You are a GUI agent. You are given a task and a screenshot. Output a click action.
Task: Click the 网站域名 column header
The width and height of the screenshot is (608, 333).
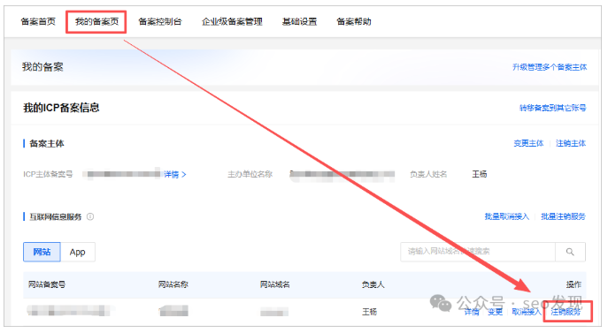coord(275,284)
